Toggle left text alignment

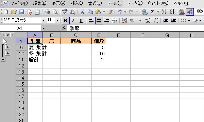click(91, 21)
